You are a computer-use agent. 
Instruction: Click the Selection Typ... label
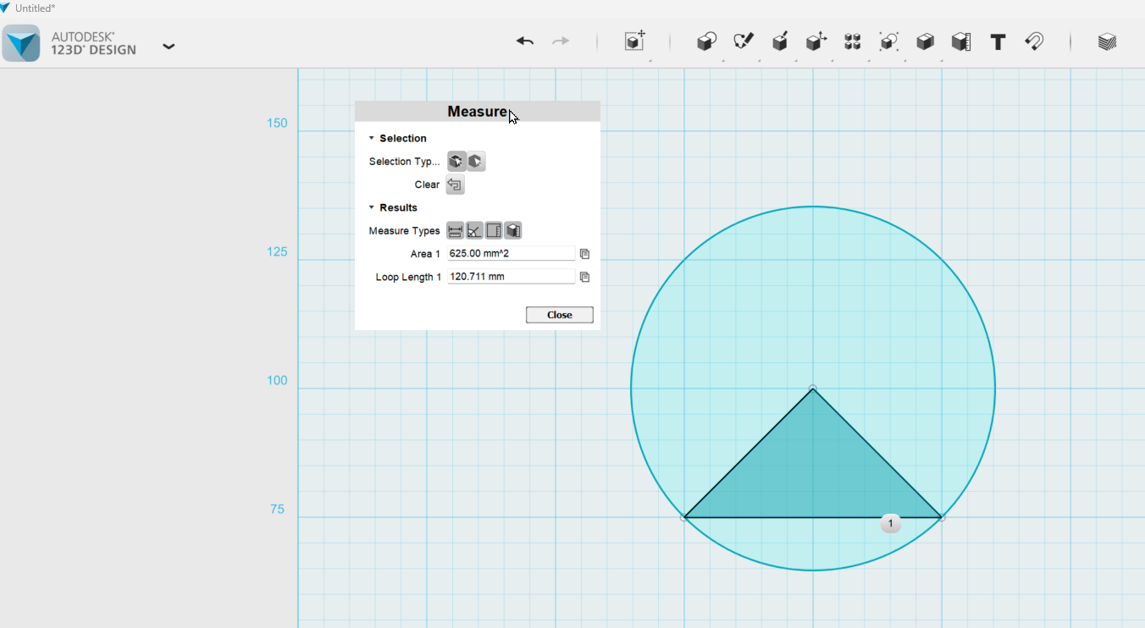404,162
